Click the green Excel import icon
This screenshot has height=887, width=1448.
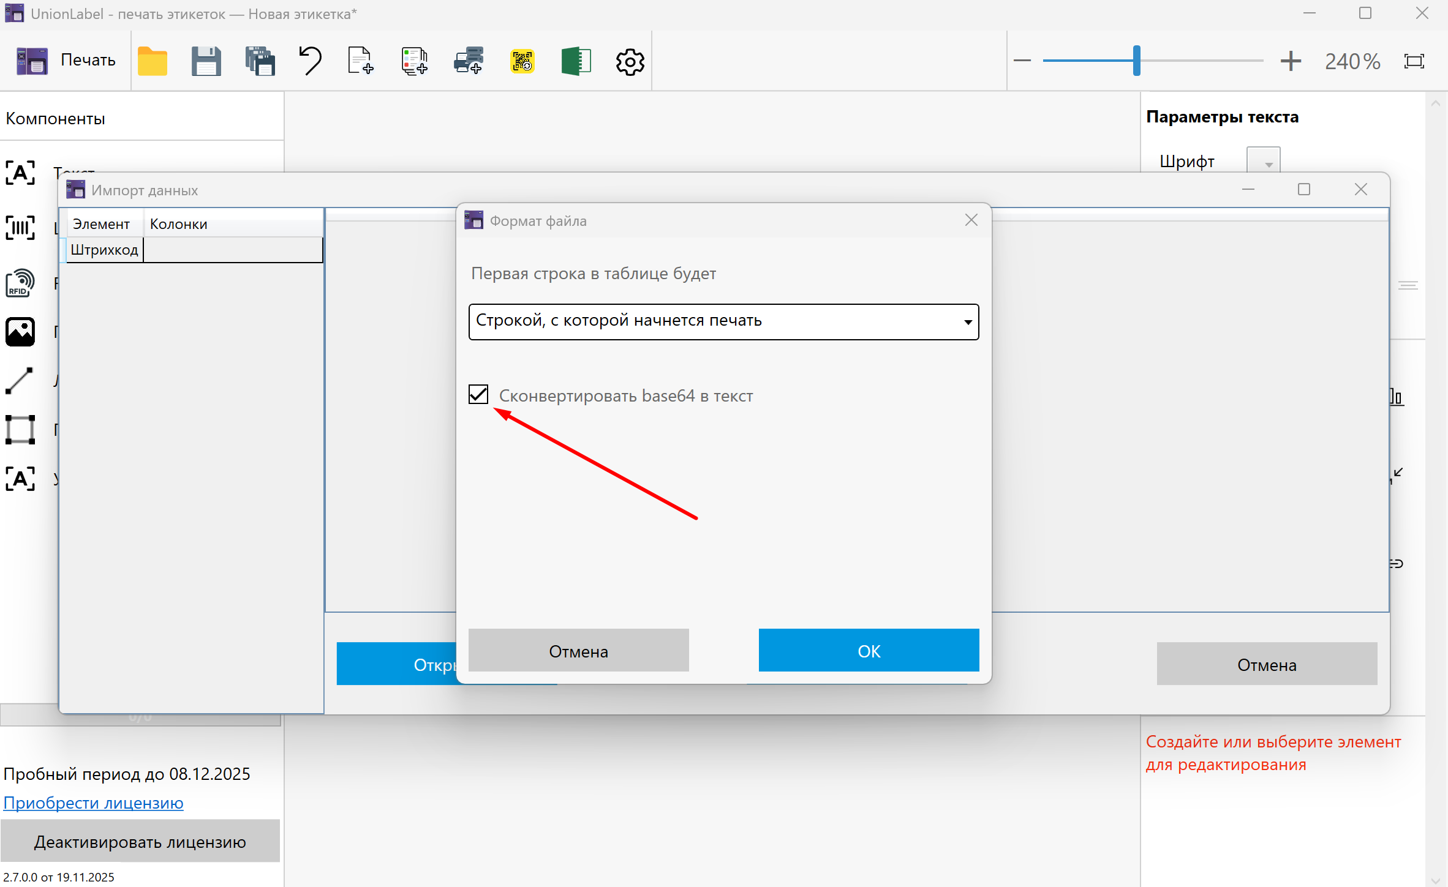pyautogui.click(x=576, y=61)
